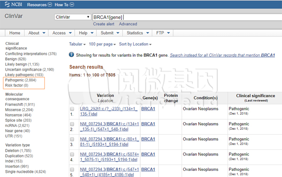Viewport: 282px width, 177px height.
Task: Check the box for result row 4
Action: [x=72, y=154]
